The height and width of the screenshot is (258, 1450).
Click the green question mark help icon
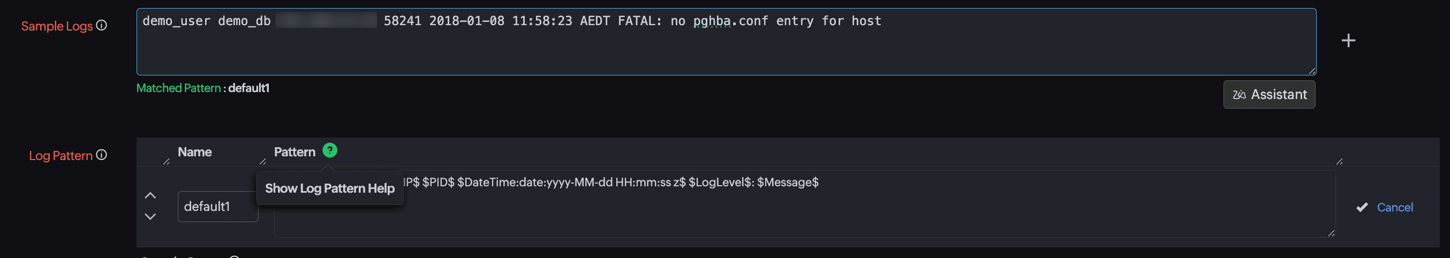point(330,150)
